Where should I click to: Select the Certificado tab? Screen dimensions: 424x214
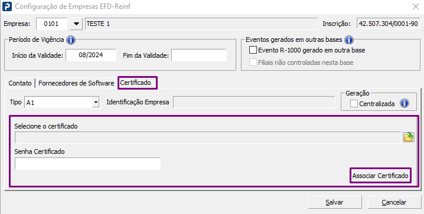[x=138, y=83]
